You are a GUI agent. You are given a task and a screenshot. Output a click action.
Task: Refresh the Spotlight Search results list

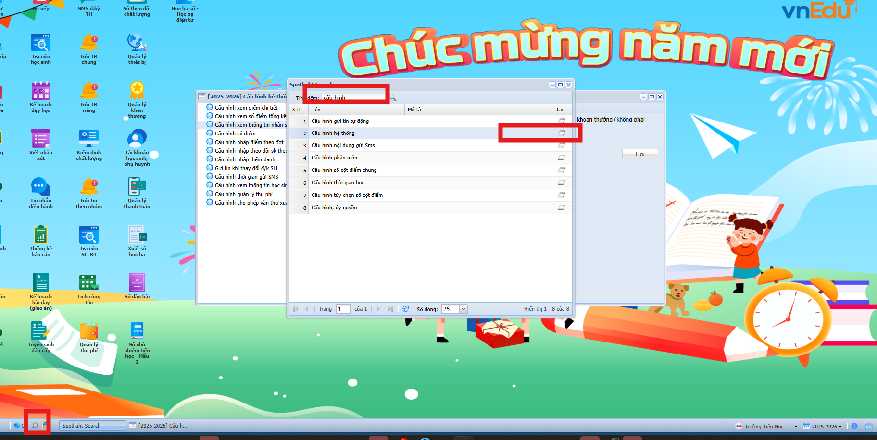(405, 309)
